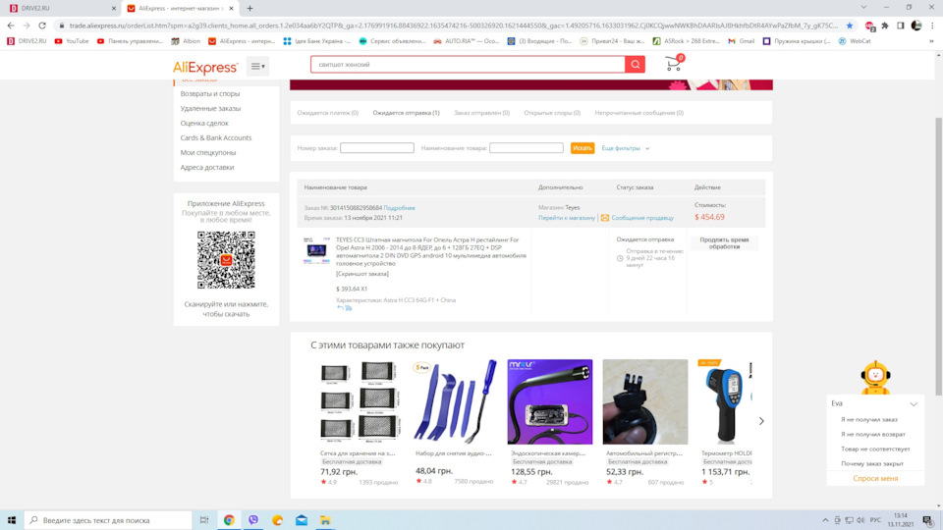Scan the AliExpress app QR code

[x=226, y=259]
